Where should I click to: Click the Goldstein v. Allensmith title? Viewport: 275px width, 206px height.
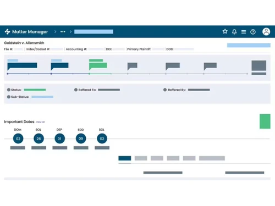(x=24, y=43)
